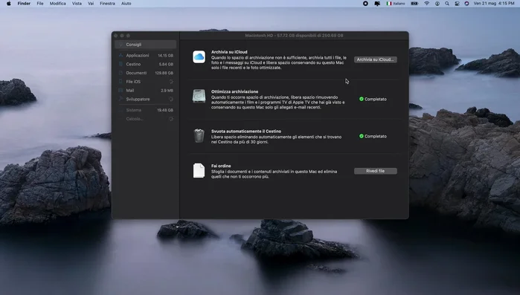Click the trash can icon for Svuota Cestino
Viewport: 520px width, 295px height.
coord(199,136)
